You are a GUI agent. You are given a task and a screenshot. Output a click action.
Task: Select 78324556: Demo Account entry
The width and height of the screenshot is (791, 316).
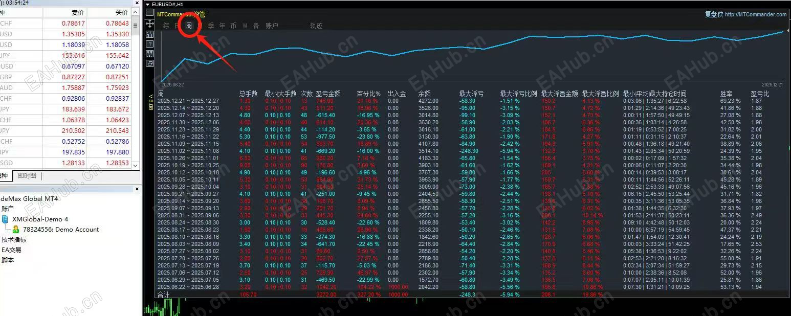coord(61,230)
